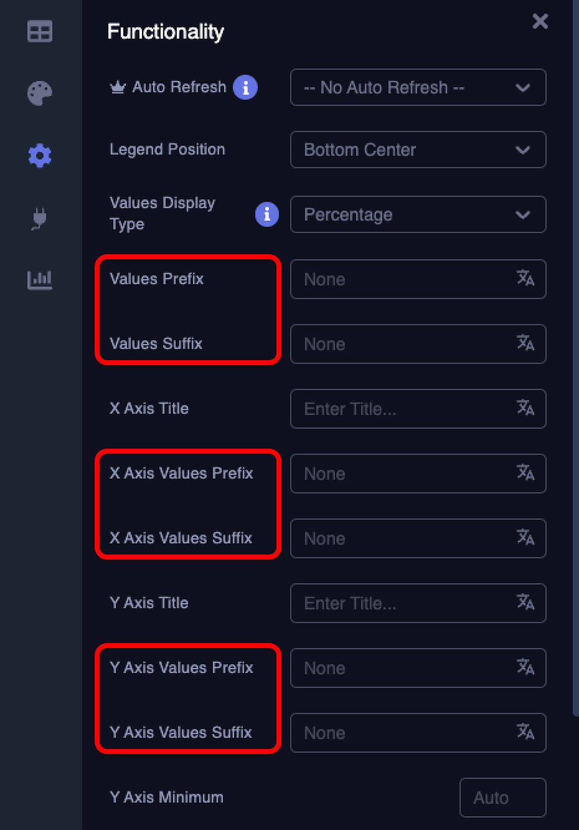Click translate icon in X Axis Title field
Viewport: 579px width, 830px height.
[525, 408]
